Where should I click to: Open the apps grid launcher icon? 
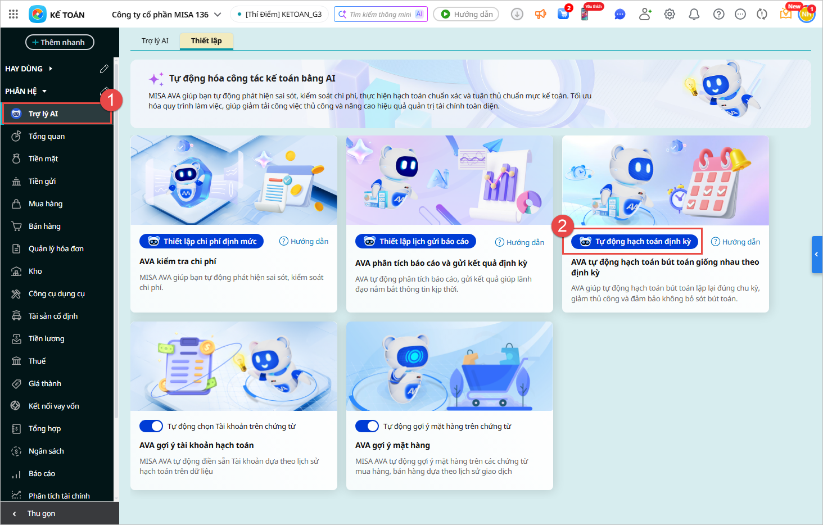click(x=13, y=14)
